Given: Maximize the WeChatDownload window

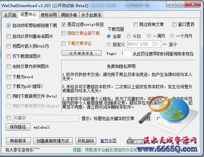Looking at the screenshot, I should tap(180, 4).
